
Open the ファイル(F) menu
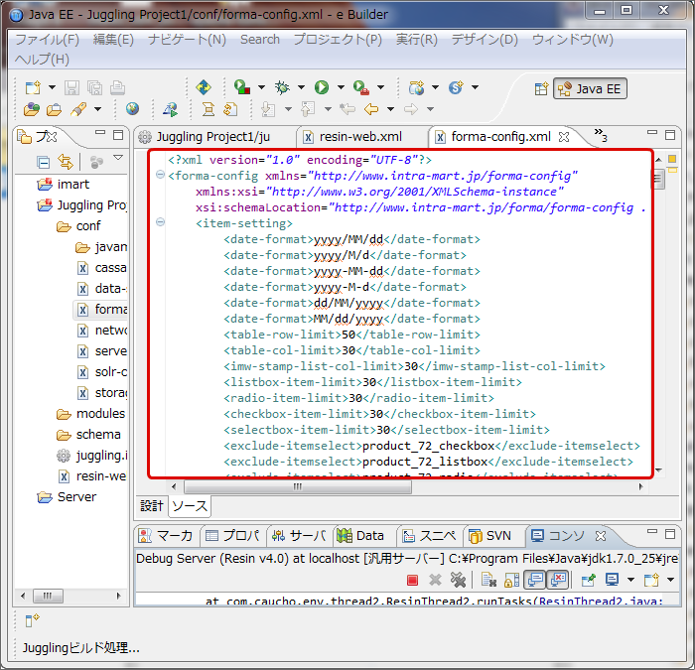(x=48, y=40)
